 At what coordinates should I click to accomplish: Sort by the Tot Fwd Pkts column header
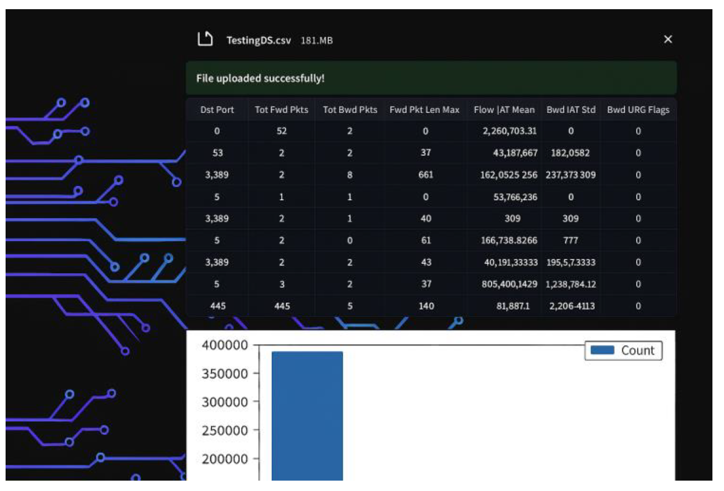tap(281, 110)
